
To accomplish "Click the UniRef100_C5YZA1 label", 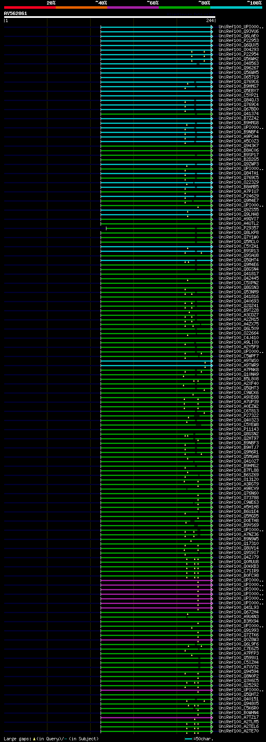I will click(x=239, y=246).
